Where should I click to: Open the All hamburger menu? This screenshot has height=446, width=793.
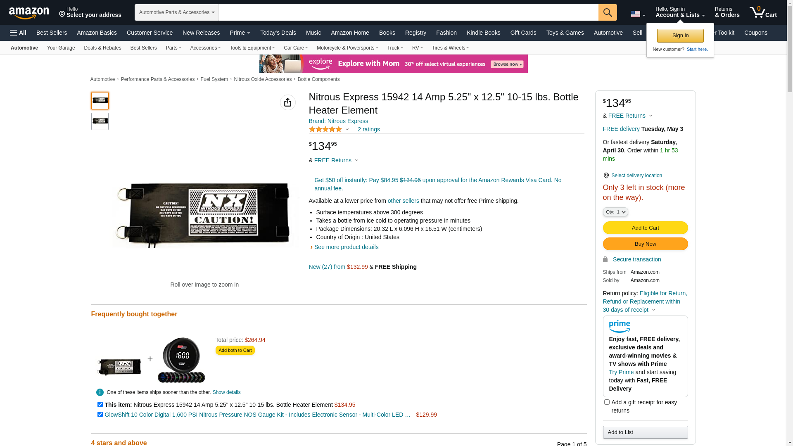(x=18, y=33)
